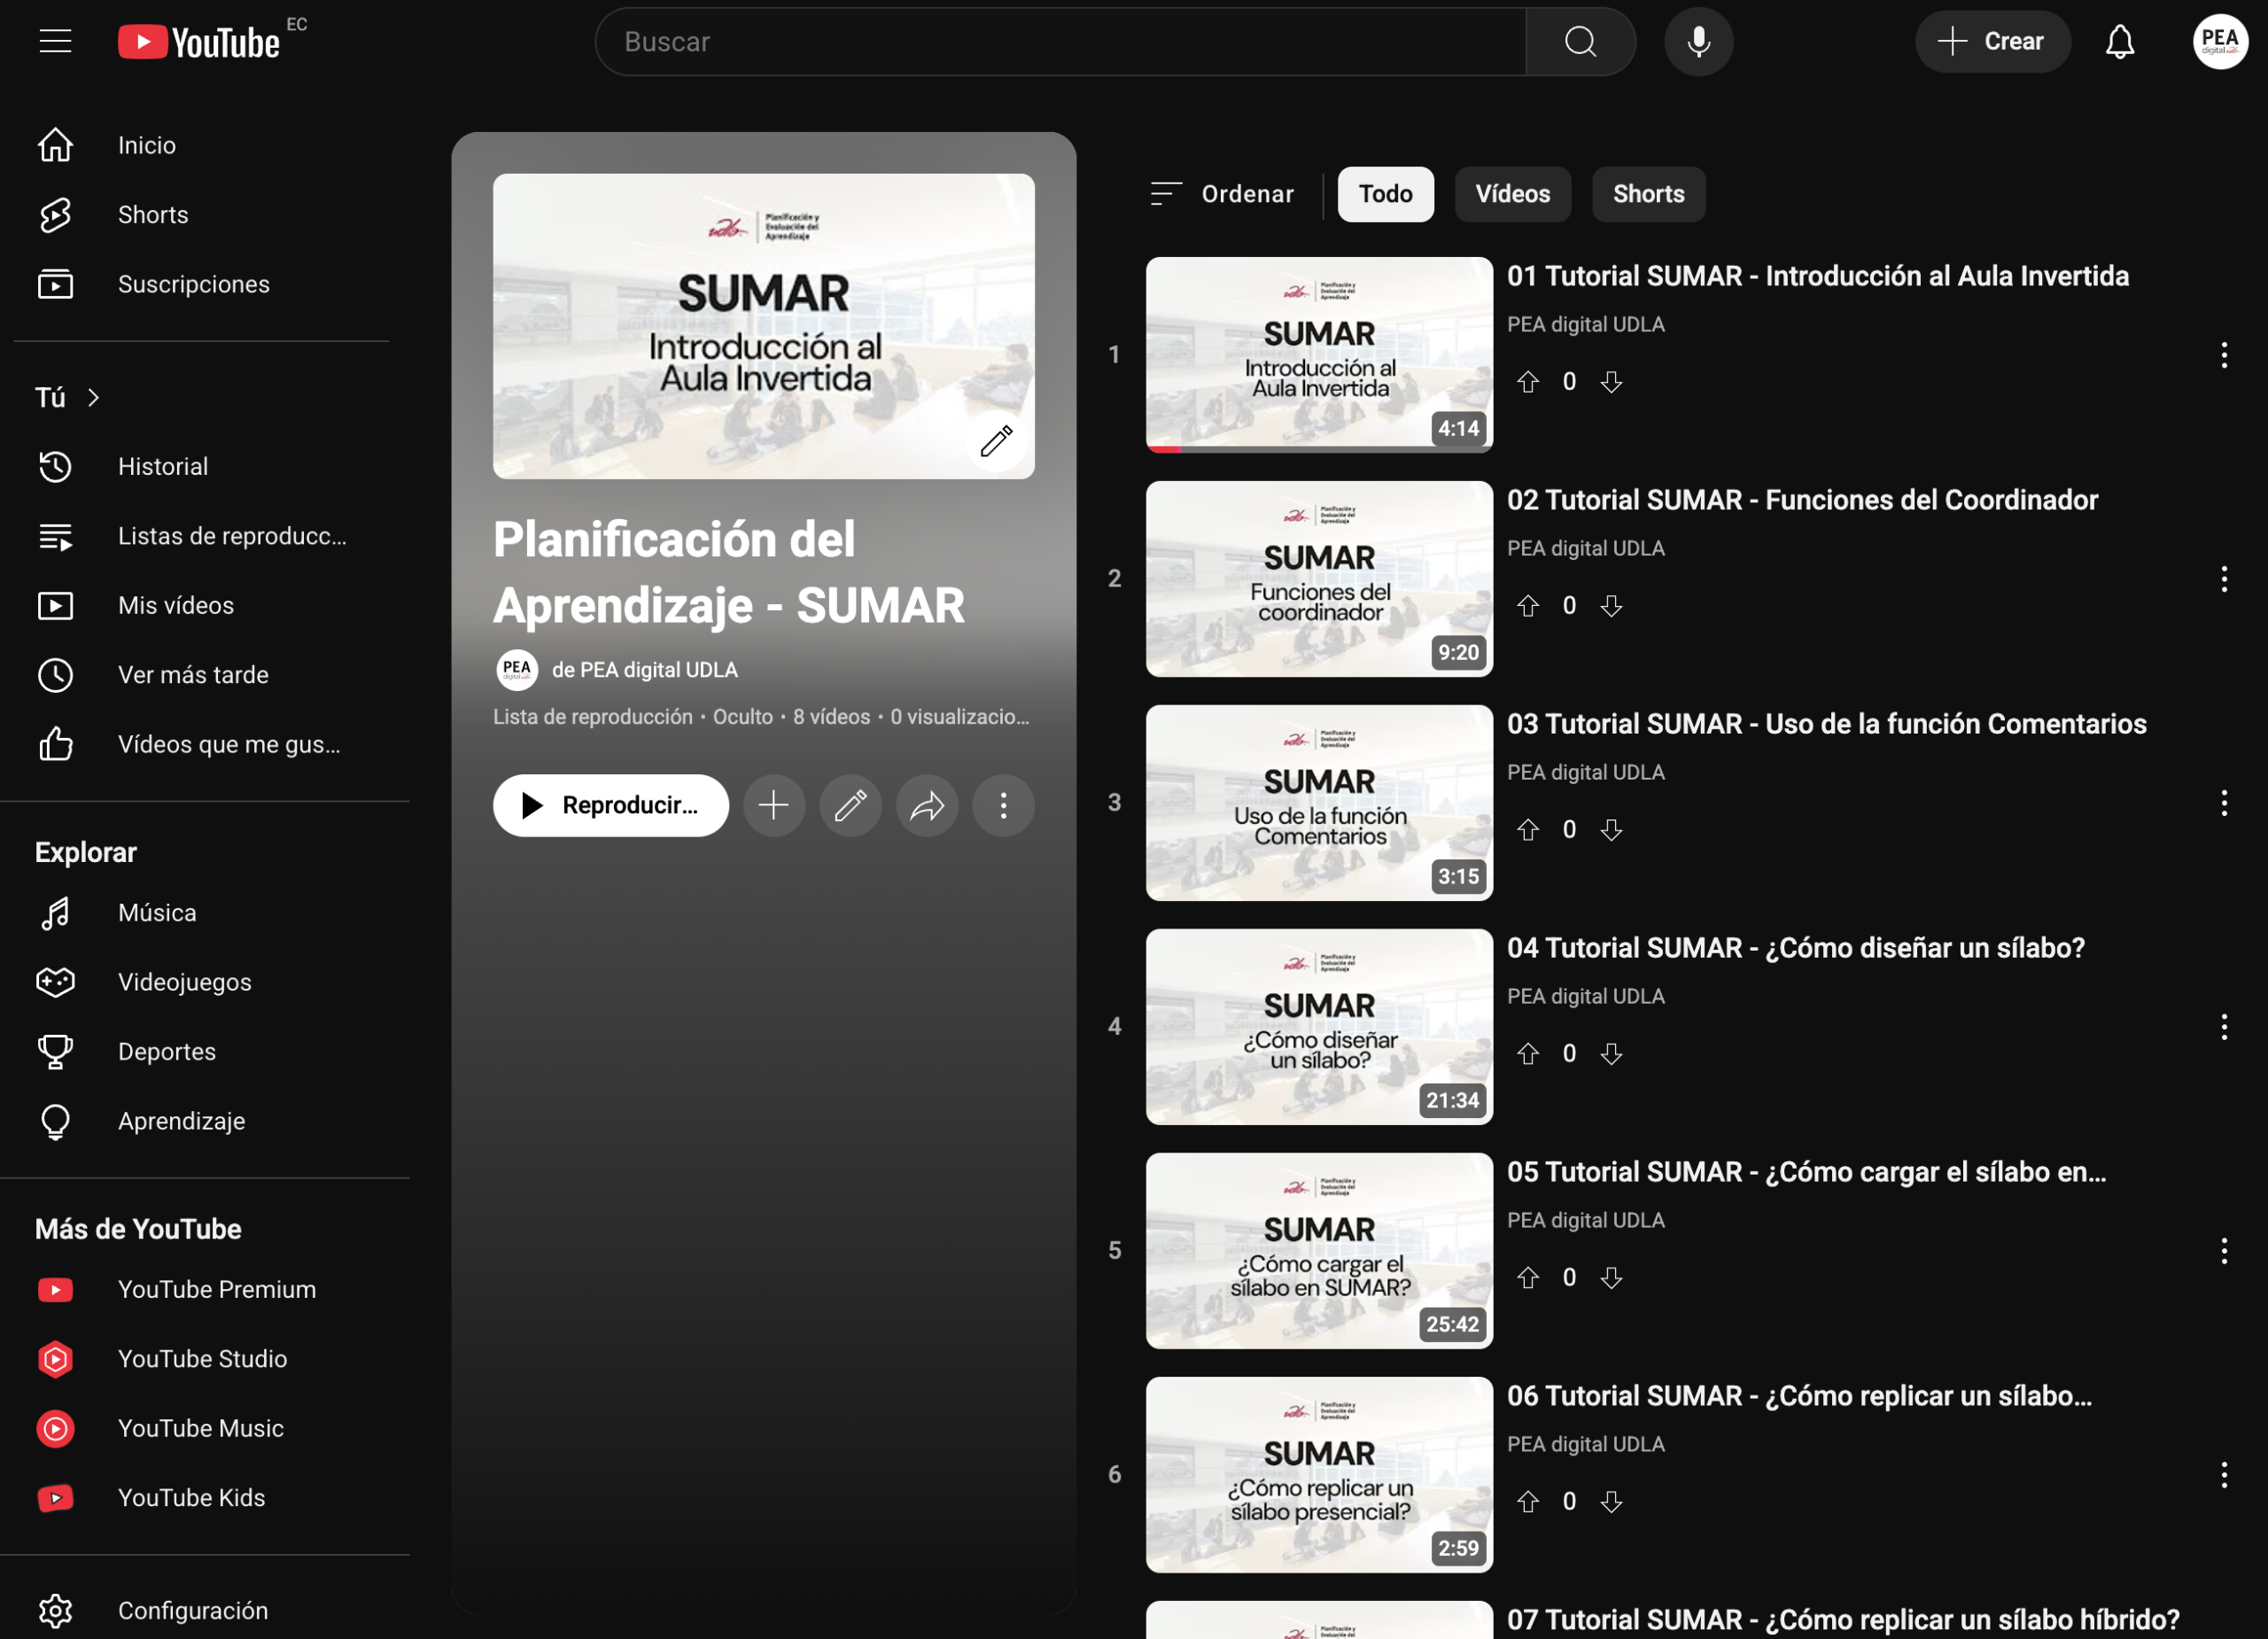Open more options for video 05
This screenshot has width=2268, height=1639.
pyautogui.click(x=2224, y=1251)
